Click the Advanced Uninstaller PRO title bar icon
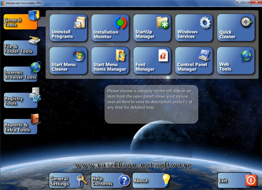Screen dimensions: 262x190 (x=3, y=2)
